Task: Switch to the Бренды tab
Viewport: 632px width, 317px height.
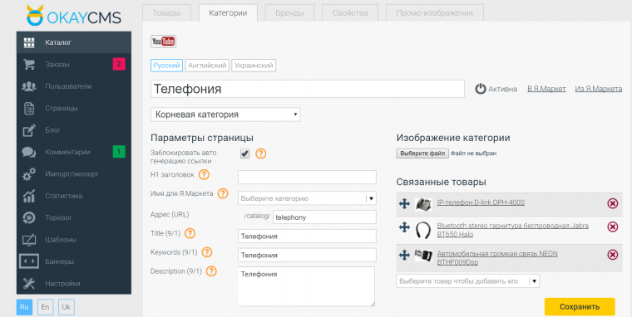Action: pyautogui.click(x=289, y=13)
